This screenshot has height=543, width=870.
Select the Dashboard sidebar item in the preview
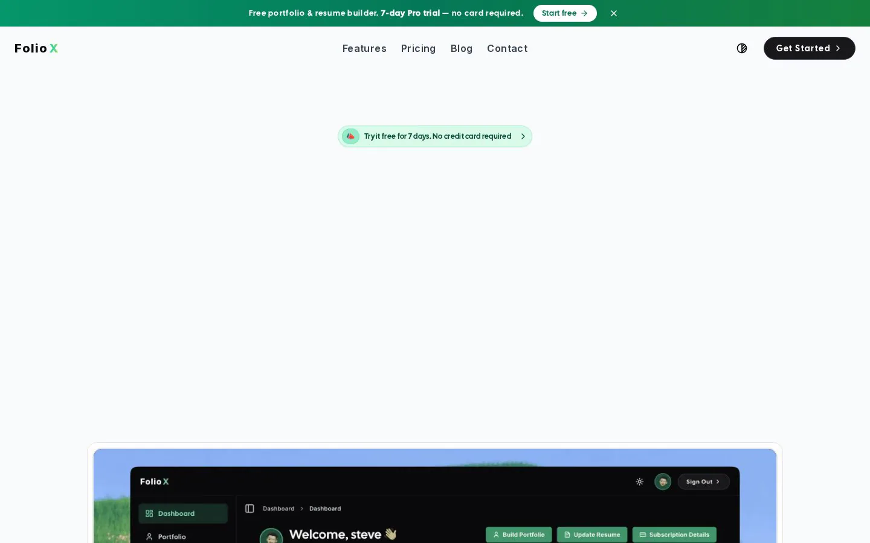pos(183,513)
